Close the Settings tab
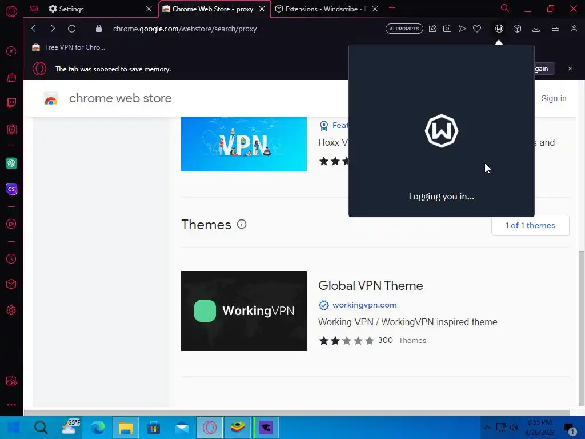 tap(149, 9)
